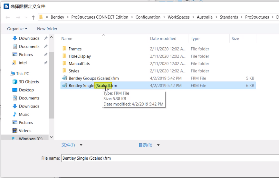Open Documents under This PC
279x178 pixels.
tap(29, 98)
